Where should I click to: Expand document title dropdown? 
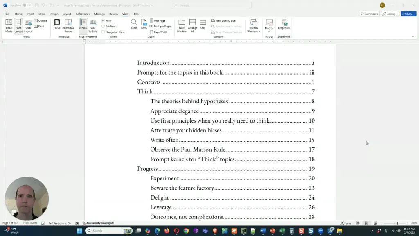click(152, 5)
